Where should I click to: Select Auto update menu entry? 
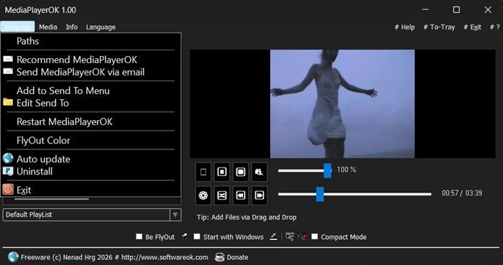click(91, 159)
